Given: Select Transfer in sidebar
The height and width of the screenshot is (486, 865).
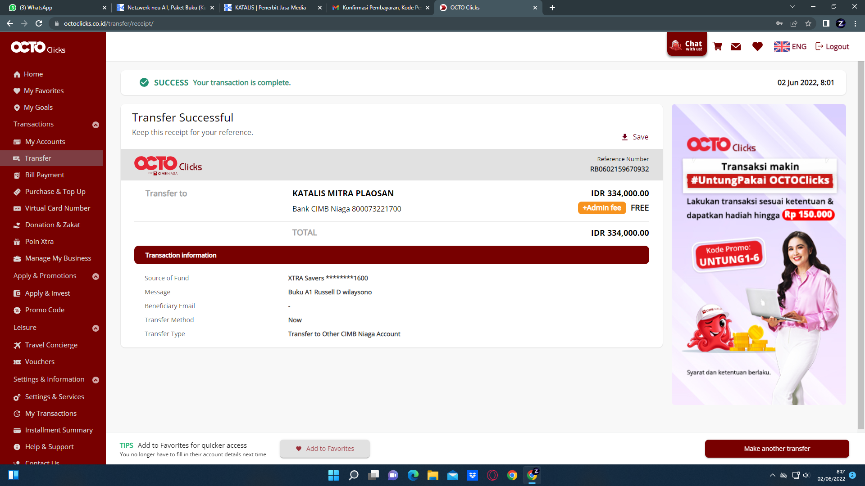Looking at the screenshot, I should (x=51, y=158).
